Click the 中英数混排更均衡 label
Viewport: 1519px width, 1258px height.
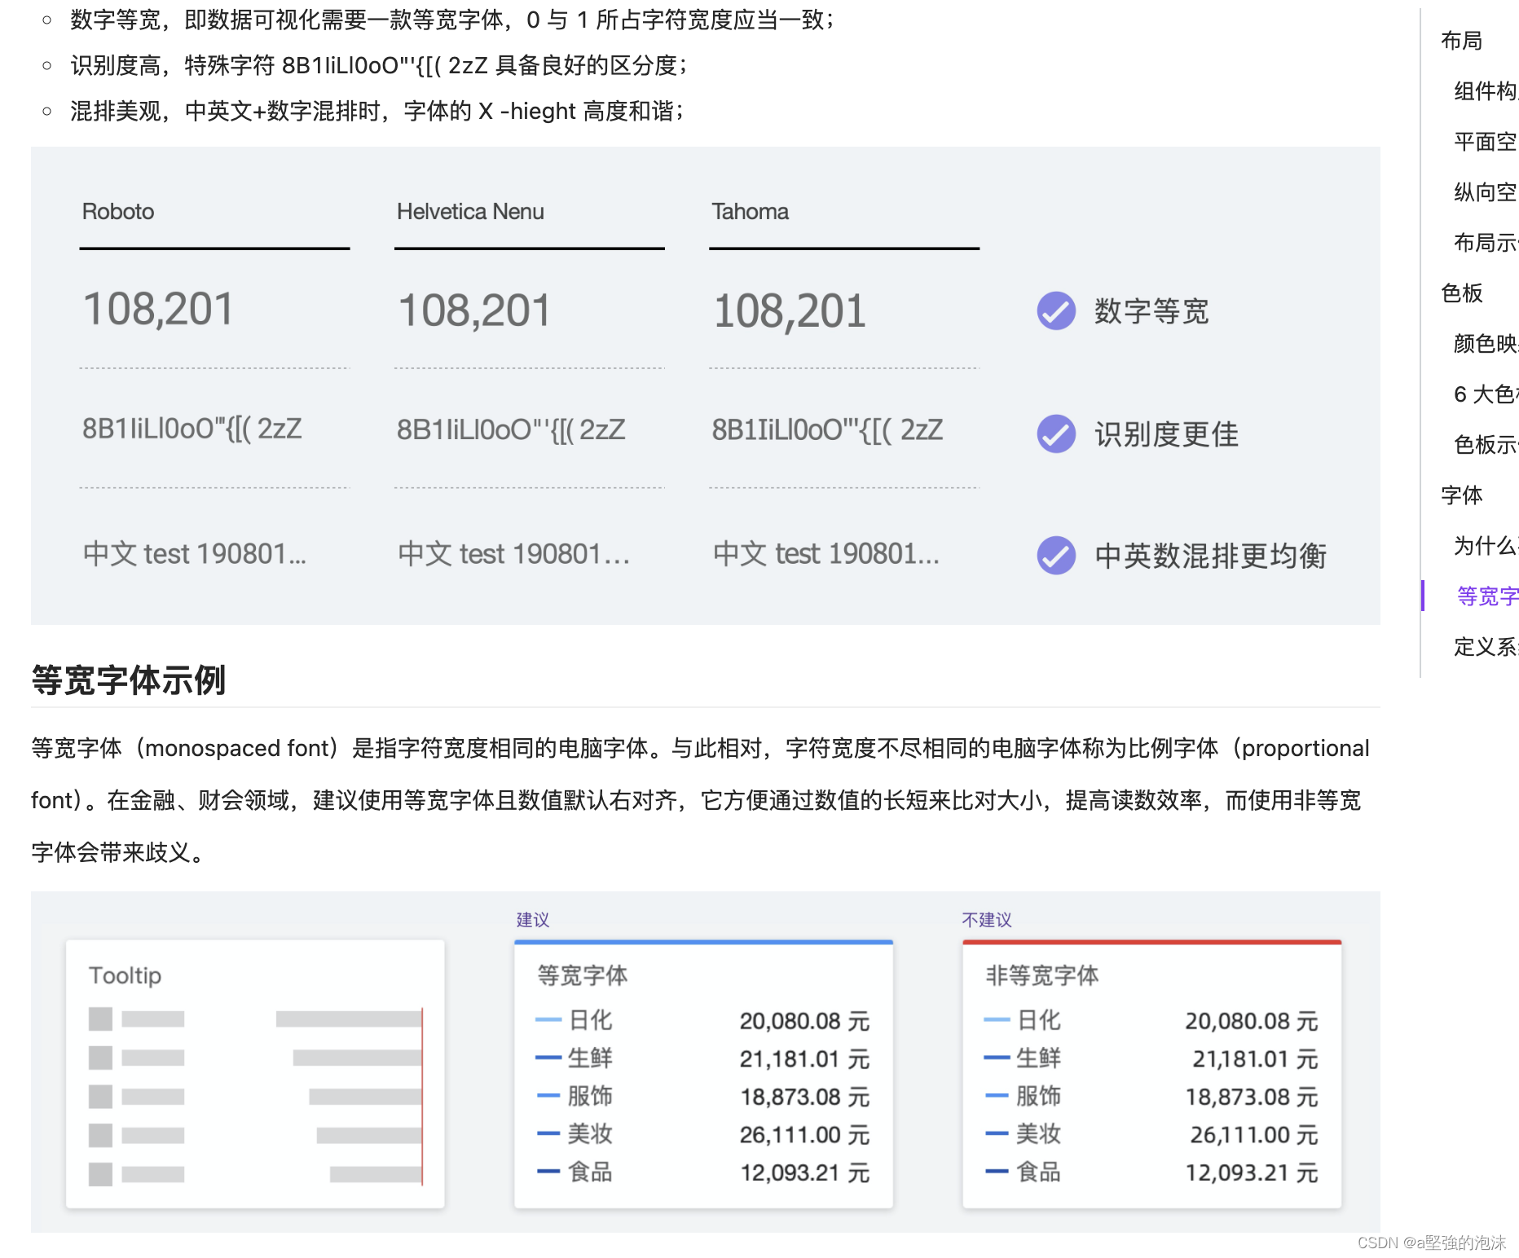tap(1210, 556)
